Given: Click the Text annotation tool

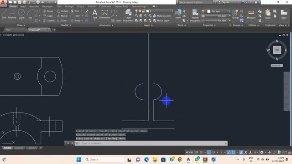Looking at the screenshot, I should pos(95,14).
